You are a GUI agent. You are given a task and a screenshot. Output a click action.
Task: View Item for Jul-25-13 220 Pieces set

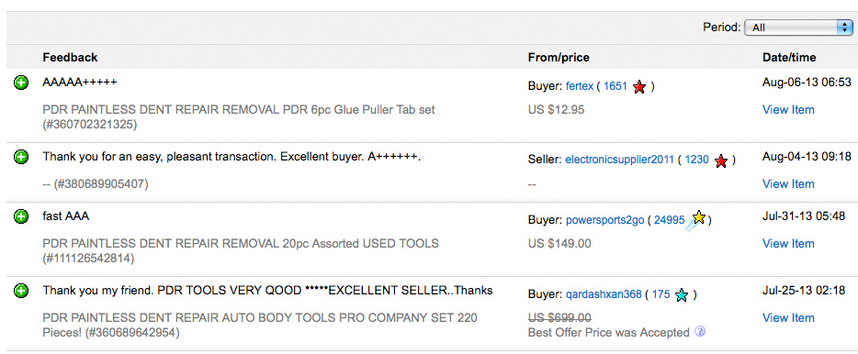pyautogui.click(x=788, y=318)
